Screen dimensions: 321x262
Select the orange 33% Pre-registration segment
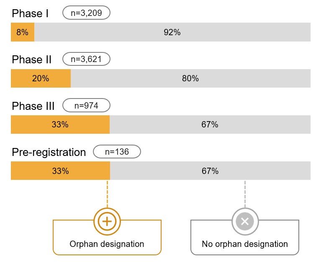click(60, 171)
